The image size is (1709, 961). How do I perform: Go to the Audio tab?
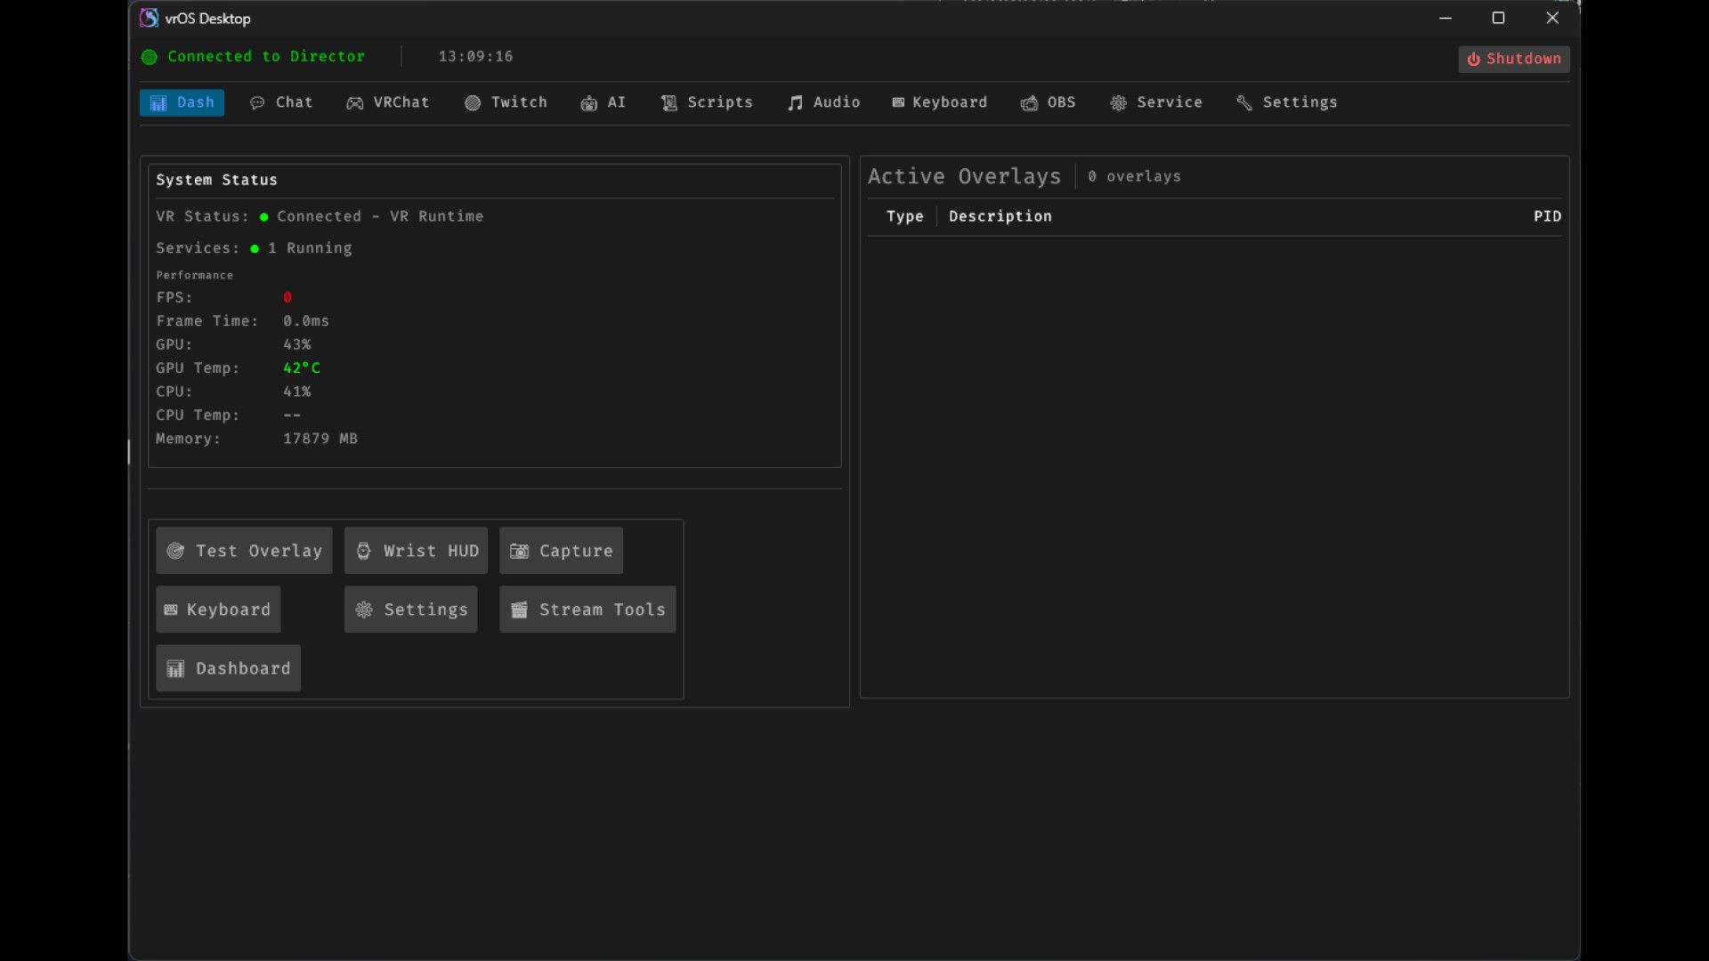(x=823, y=102)
